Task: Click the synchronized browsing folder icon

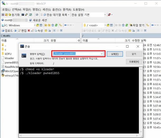Action: pyautogui.click(x=6, y=15)
